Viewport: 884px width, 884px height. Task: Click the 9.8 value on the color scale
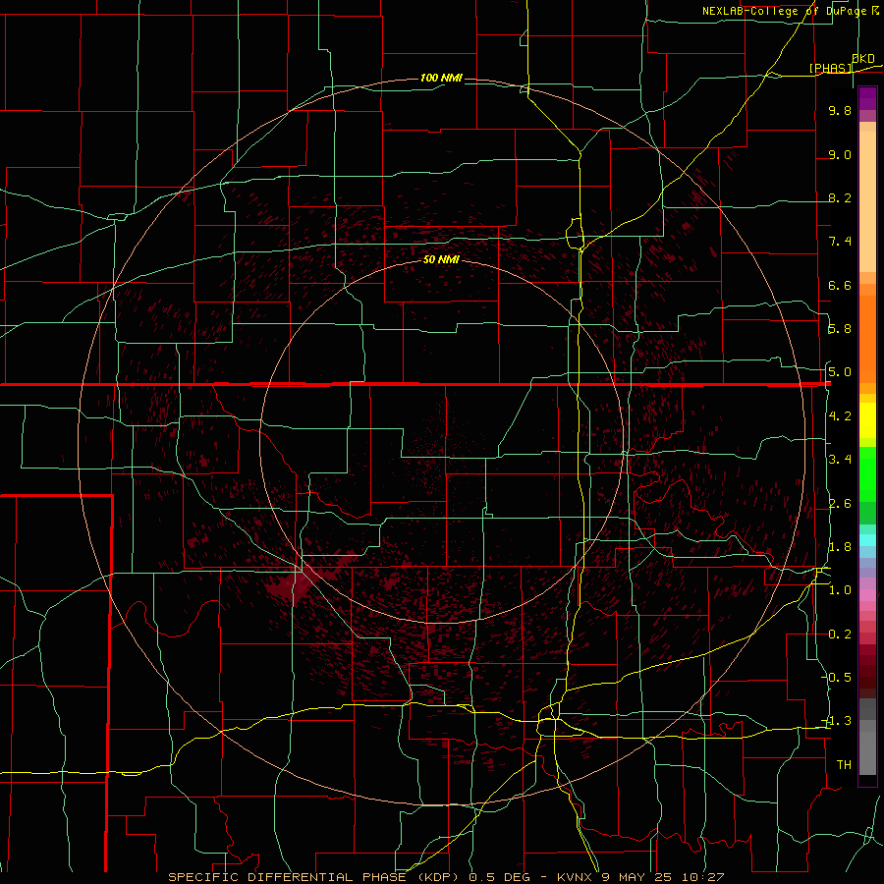click(x=840, y=110)
